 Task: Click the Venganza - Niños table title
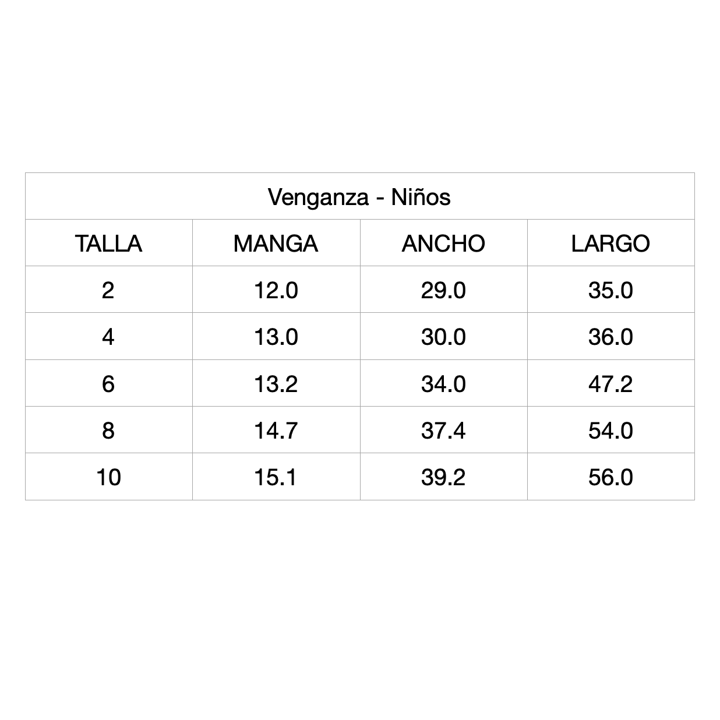pyautogui.click(x=359, y=197)
